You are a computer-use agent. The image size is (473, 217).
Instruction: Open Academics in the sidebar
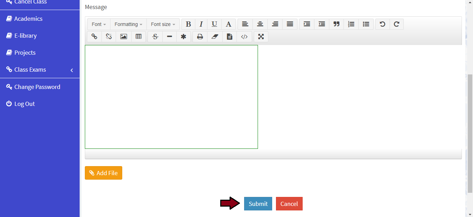pyautogui.click(x=28, y=19)
